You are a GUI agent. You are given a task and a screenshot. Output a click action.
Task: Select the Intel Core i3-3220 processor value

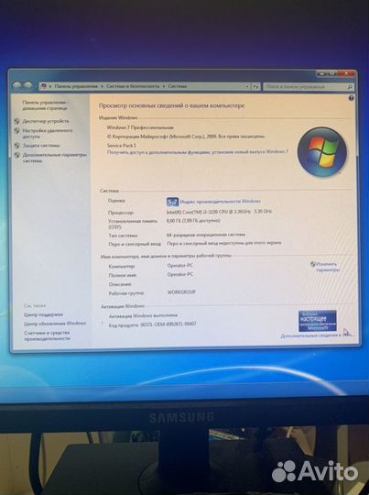(219, 212)
